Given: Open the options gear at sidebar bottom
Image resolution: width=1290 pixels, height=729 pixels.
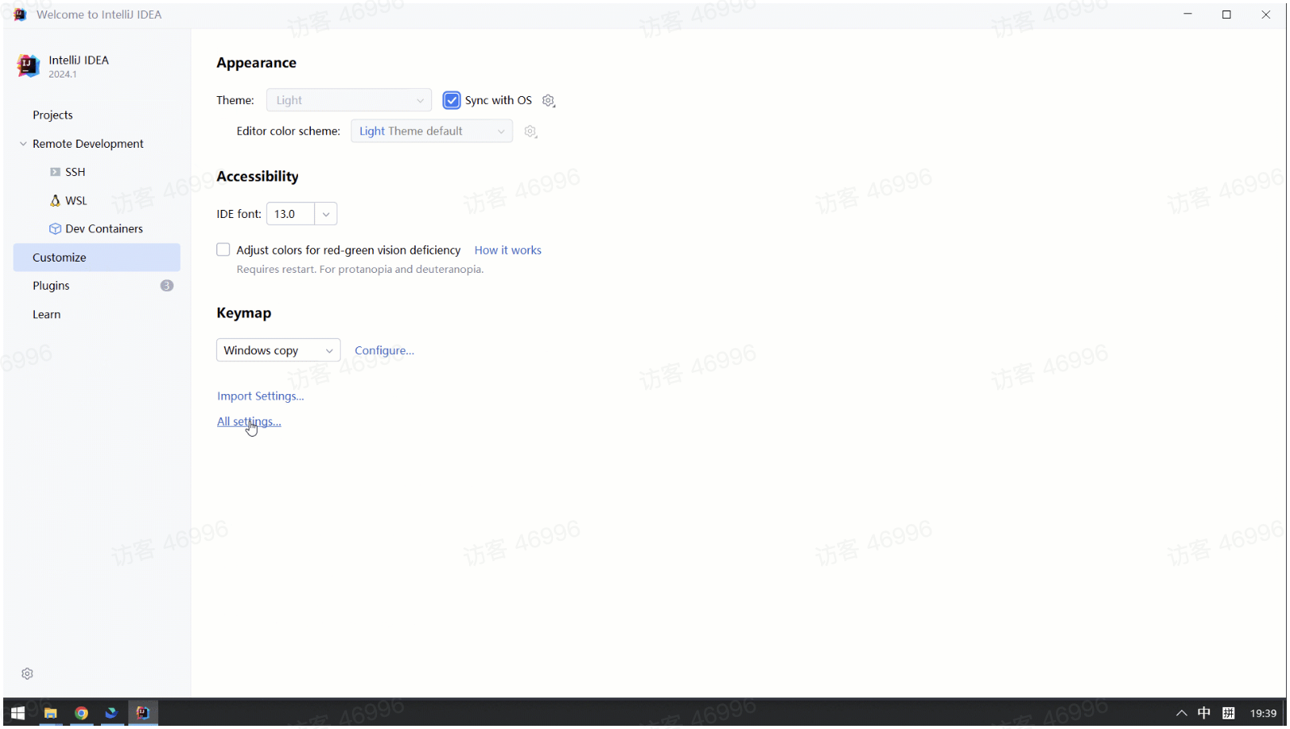Looking at the screenshot, I should pos(27,673).
